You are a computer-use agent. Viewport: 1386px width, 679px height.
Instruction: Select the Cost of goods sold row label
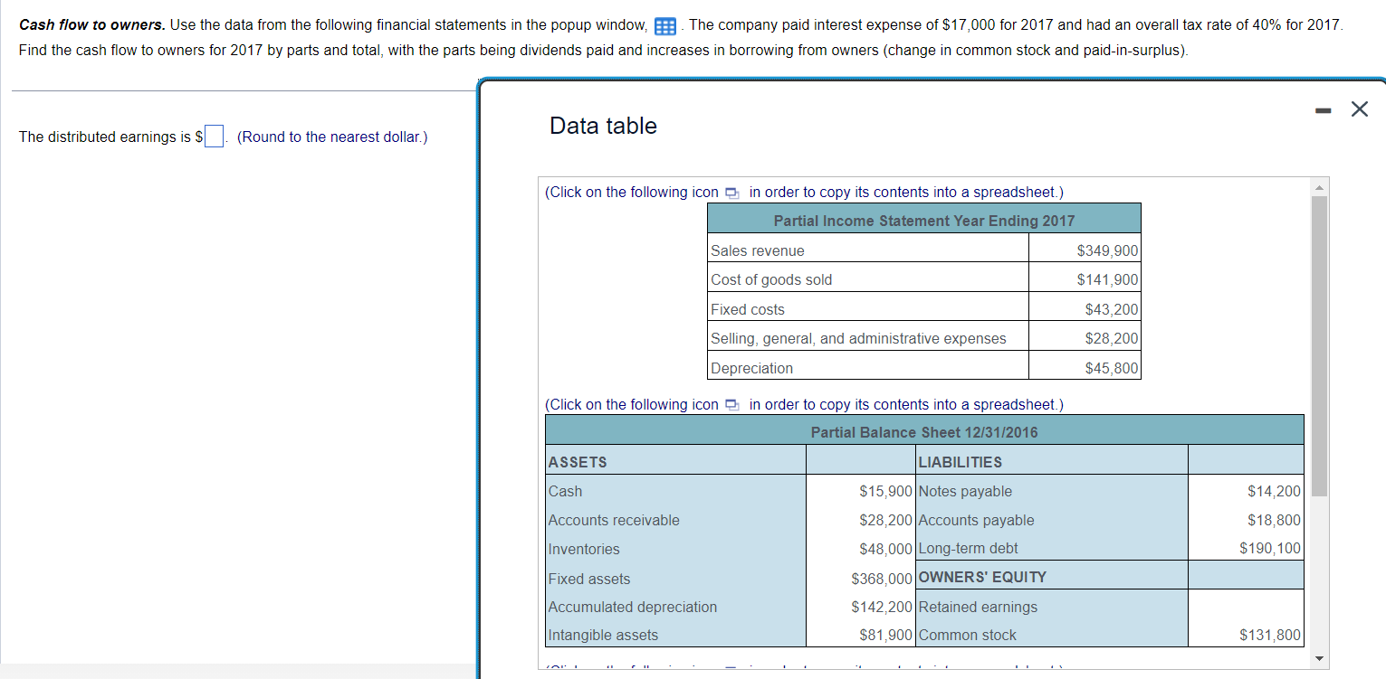771,279
